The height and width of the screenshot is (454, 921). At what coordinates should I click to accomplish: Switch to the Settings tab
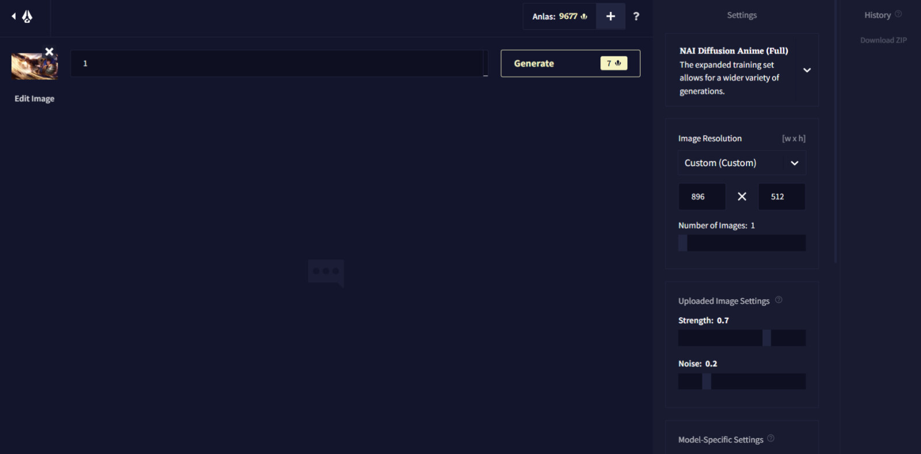[x=741, y=16]
